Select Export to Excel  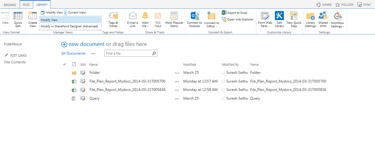click(x=234, y=13)
